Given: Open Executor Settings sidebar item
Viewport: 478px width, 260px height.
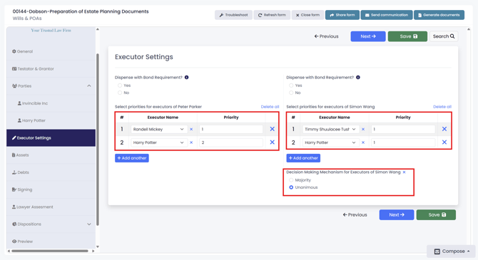Looking at the screenshot, I should 51,138.
